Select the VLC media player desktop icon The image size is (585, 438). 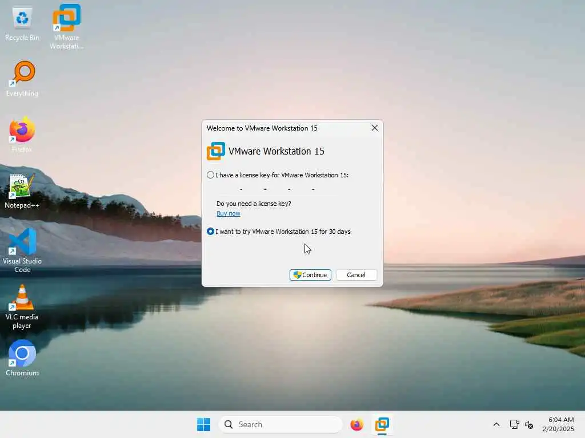[22, 307]
